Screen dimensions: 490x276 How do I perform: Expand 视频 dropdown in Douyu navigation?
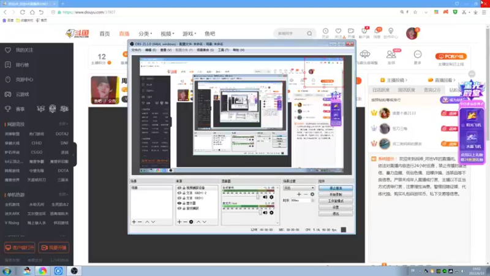point(167,34)
